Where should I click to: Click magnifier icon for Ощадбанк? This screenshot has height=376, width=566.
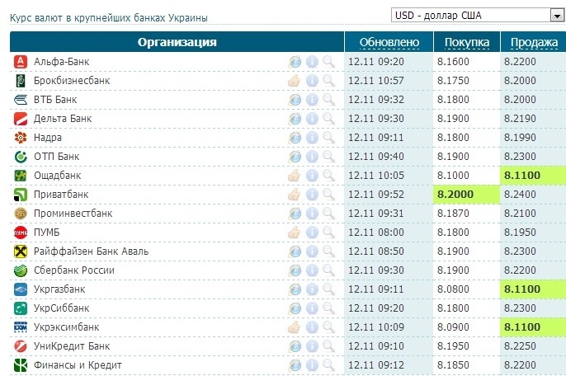328,176
